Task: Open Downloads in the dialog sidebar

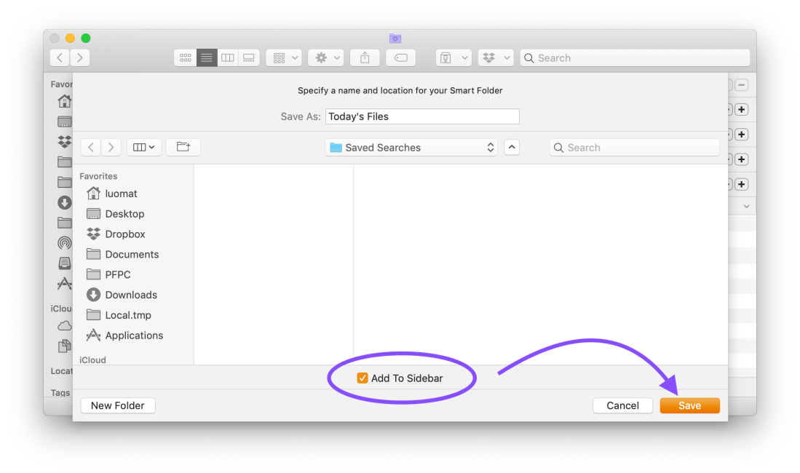Action: click(x=130, y=295)
